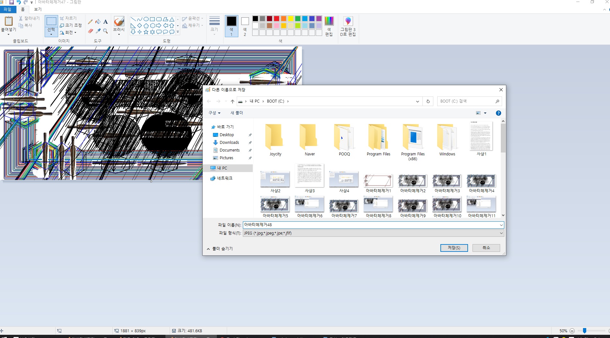Image resolution: width=610 pixels, height=338 pixels.
Task: Click the save icon in quick access toolbar
Action: [11, 2]
